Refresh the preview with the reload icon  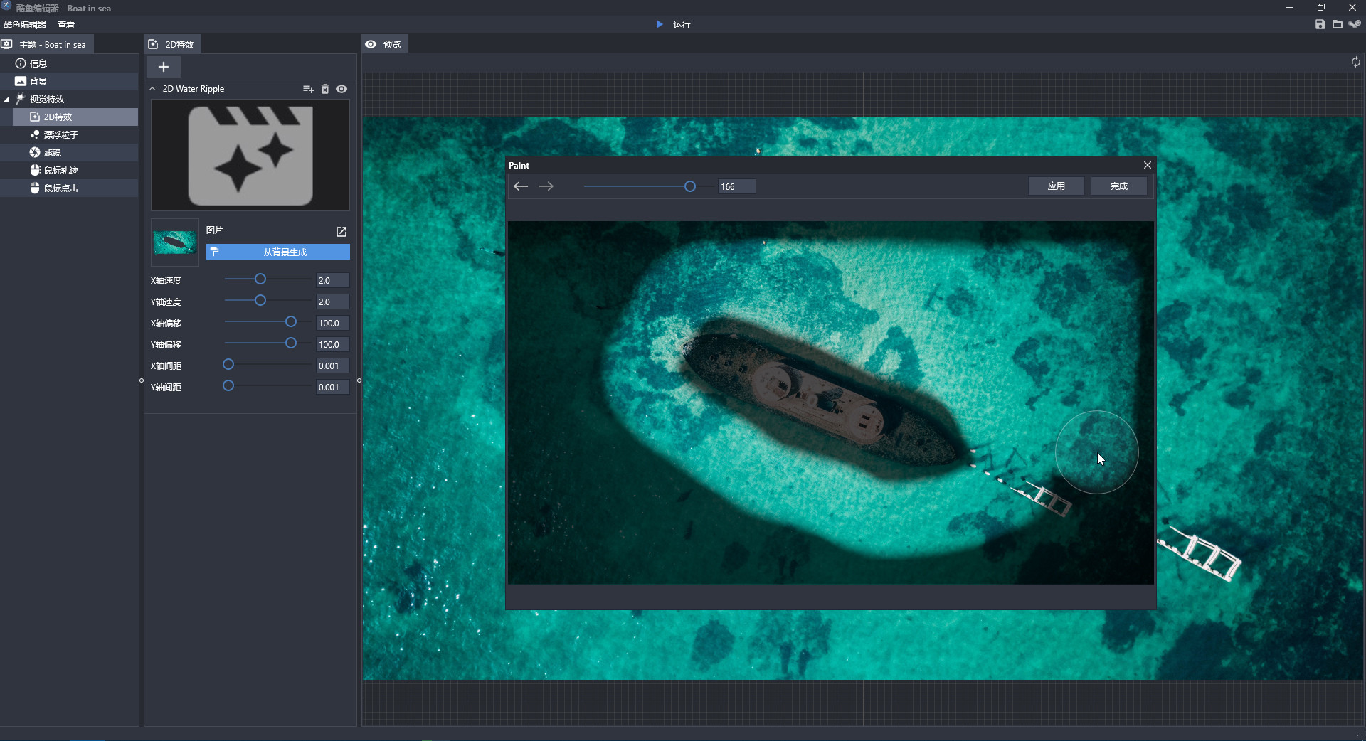pyautogui.click(x=1355, y=63)
